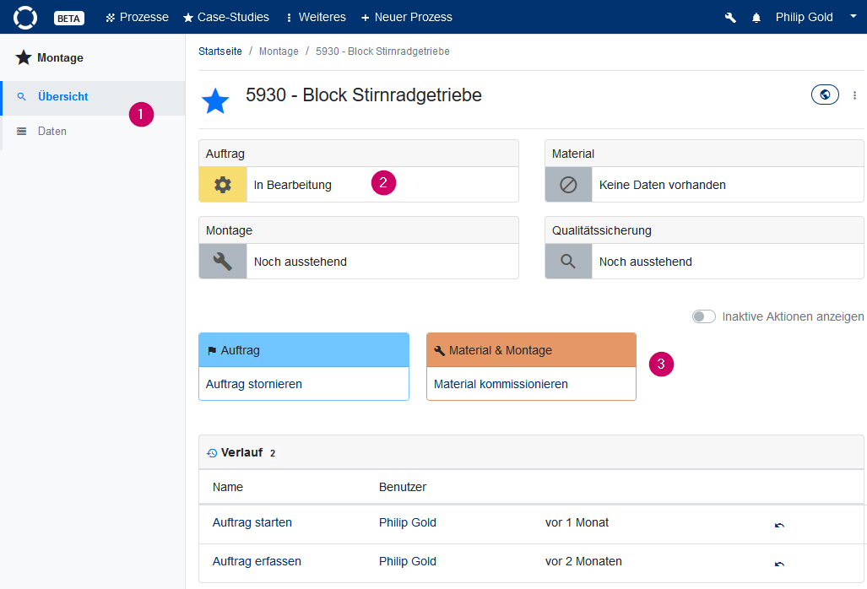Click the orange Material & Montage header
This screenshot has height=589, width=867.
pos(531,350)
